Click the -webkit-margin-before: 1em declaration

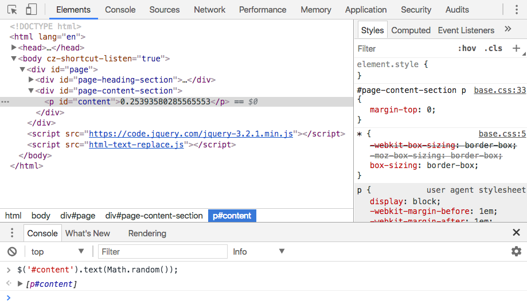point(433,211)
